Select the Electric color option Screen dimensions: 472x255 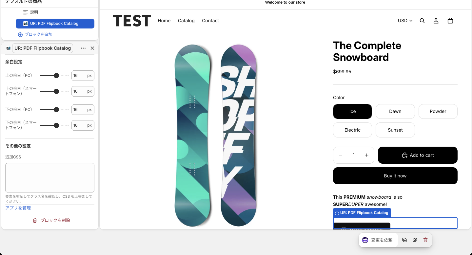352,130
